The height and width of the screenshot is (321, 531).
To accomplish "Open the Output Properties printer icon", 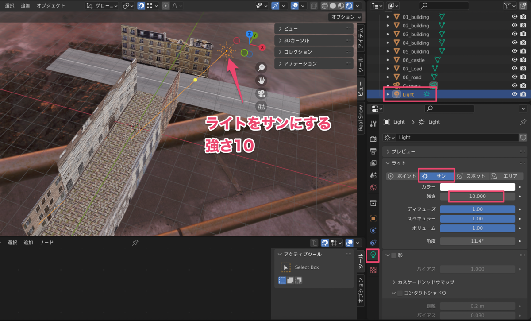I will pyautogui.click(x=373, y=151).
